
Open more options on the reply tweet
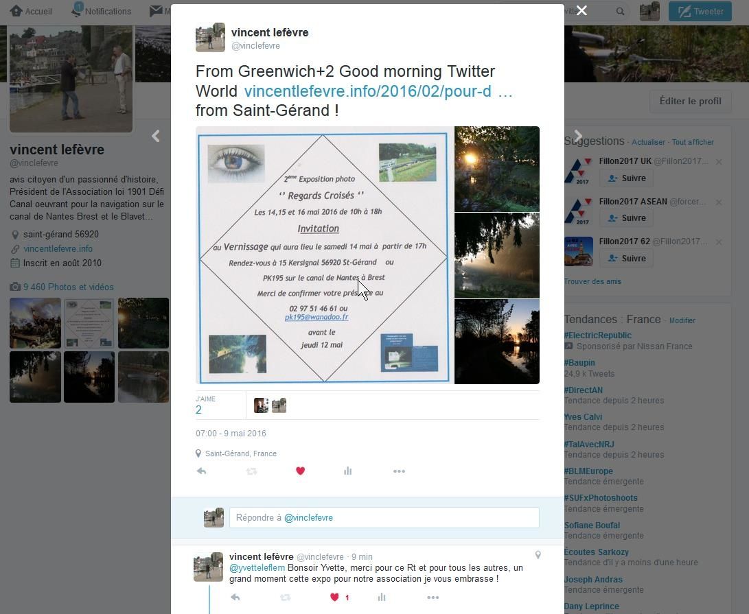(x=433, y=598)
